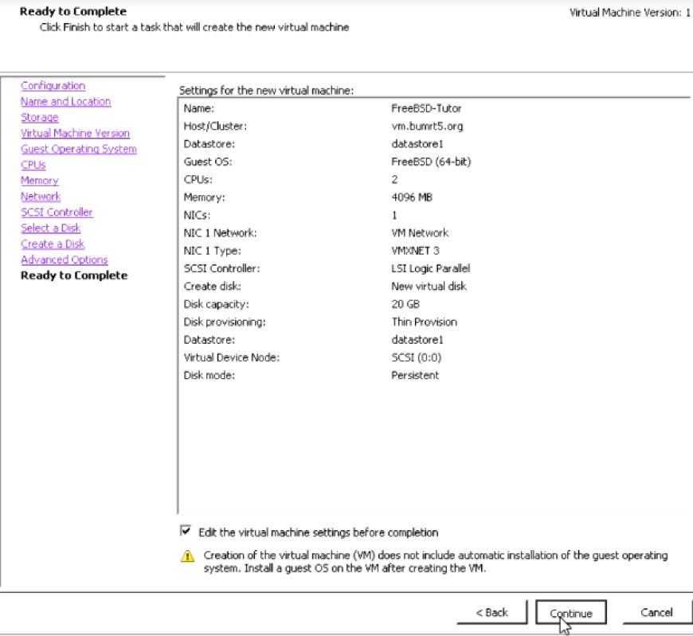
Task: Jump to Virtual Machine Version step
Action: click(x=75, y=133)
